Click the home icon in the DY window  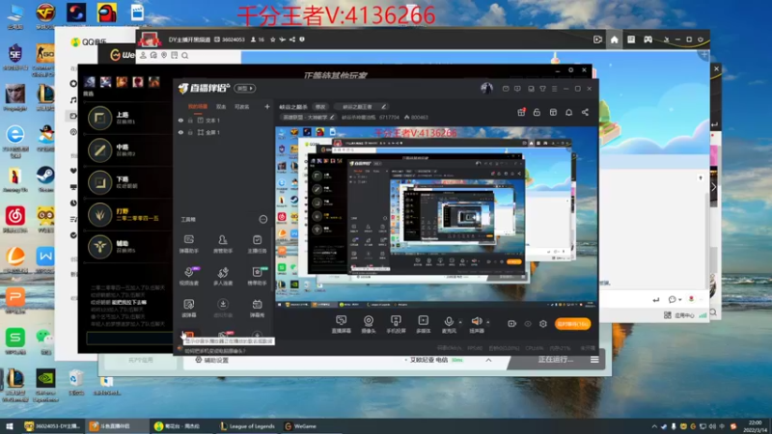click(x=614, y=40)
